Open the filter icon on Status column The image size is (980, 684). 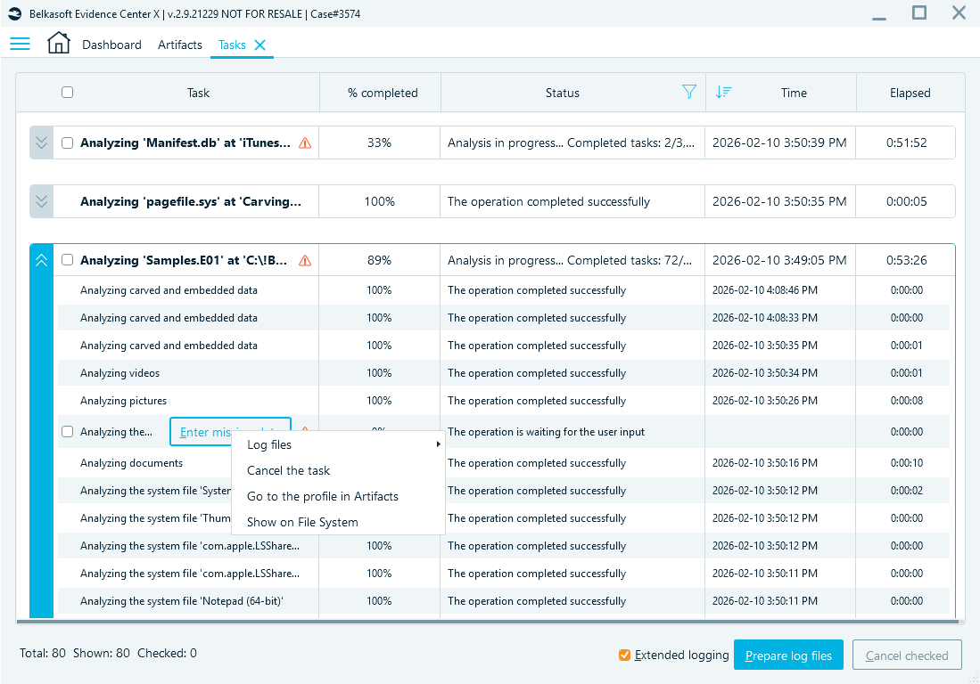tap(689, 92)
